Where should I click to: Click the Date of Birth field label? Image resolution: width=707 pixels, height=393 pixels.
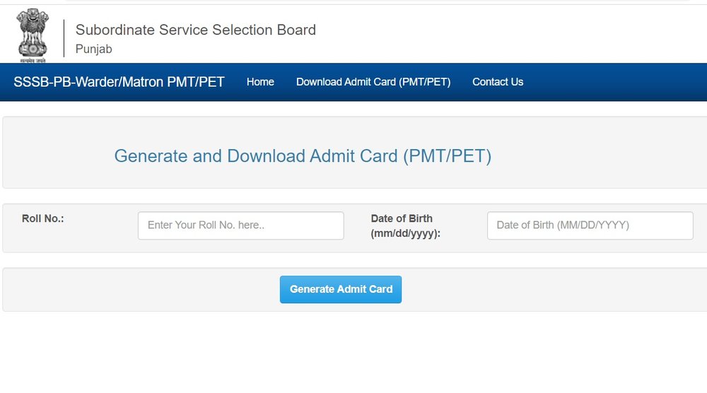click(402, 218)
